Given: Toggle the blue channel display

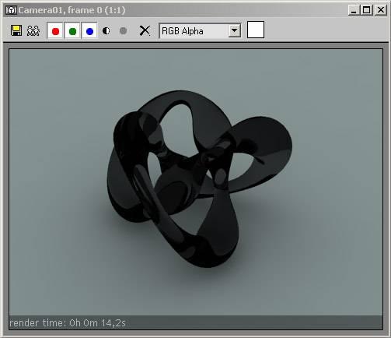Looking at the screenshot, I should coord(89,31).
